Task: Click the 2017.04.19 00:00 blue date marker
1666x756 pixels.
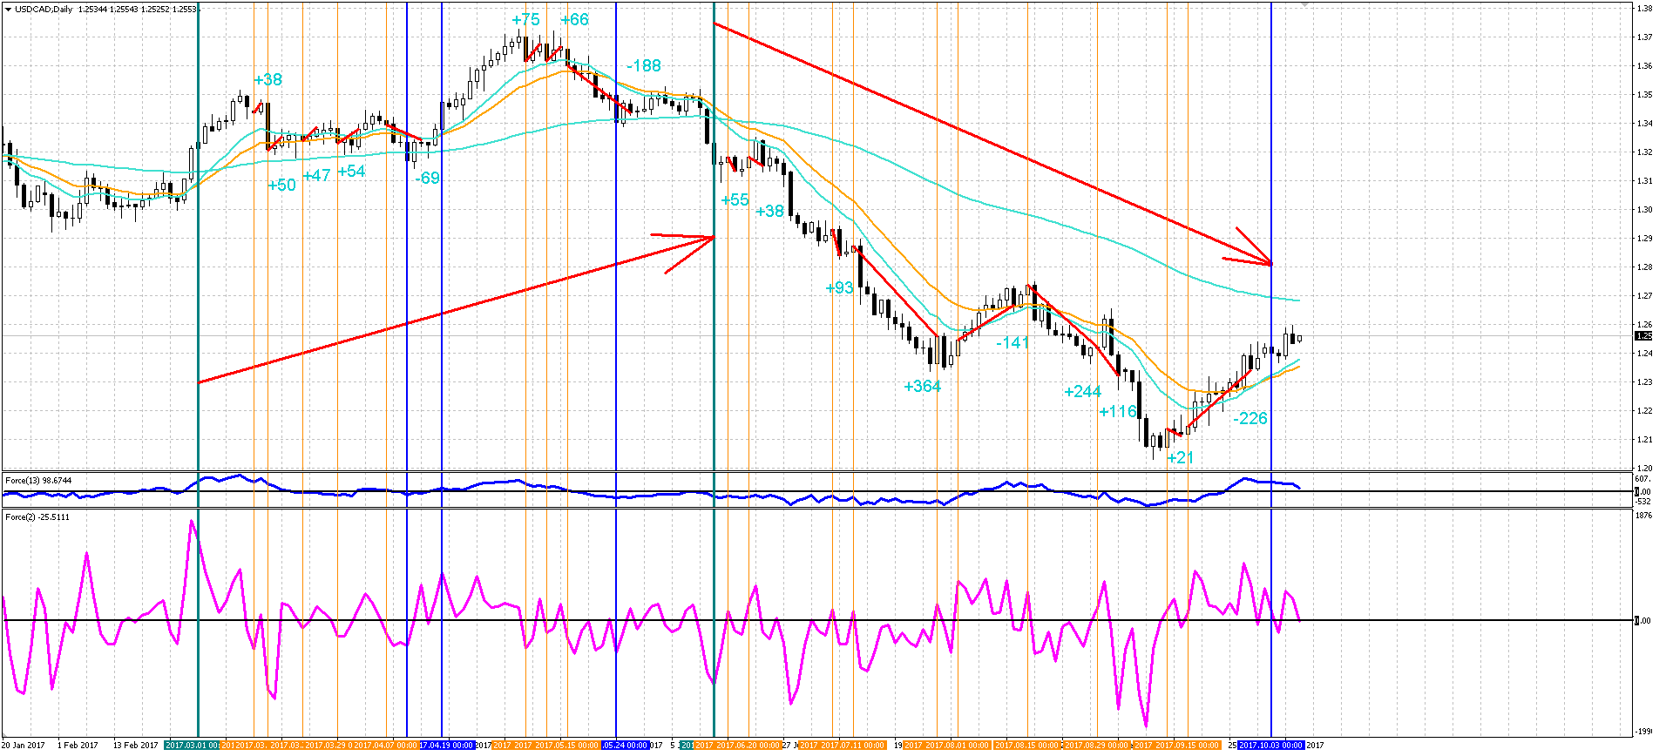Action: [x=447, y=746]
